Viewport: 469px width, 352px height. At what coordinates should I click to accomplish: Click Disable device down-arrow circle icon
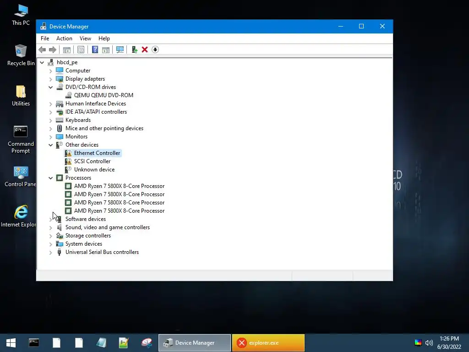155,49
